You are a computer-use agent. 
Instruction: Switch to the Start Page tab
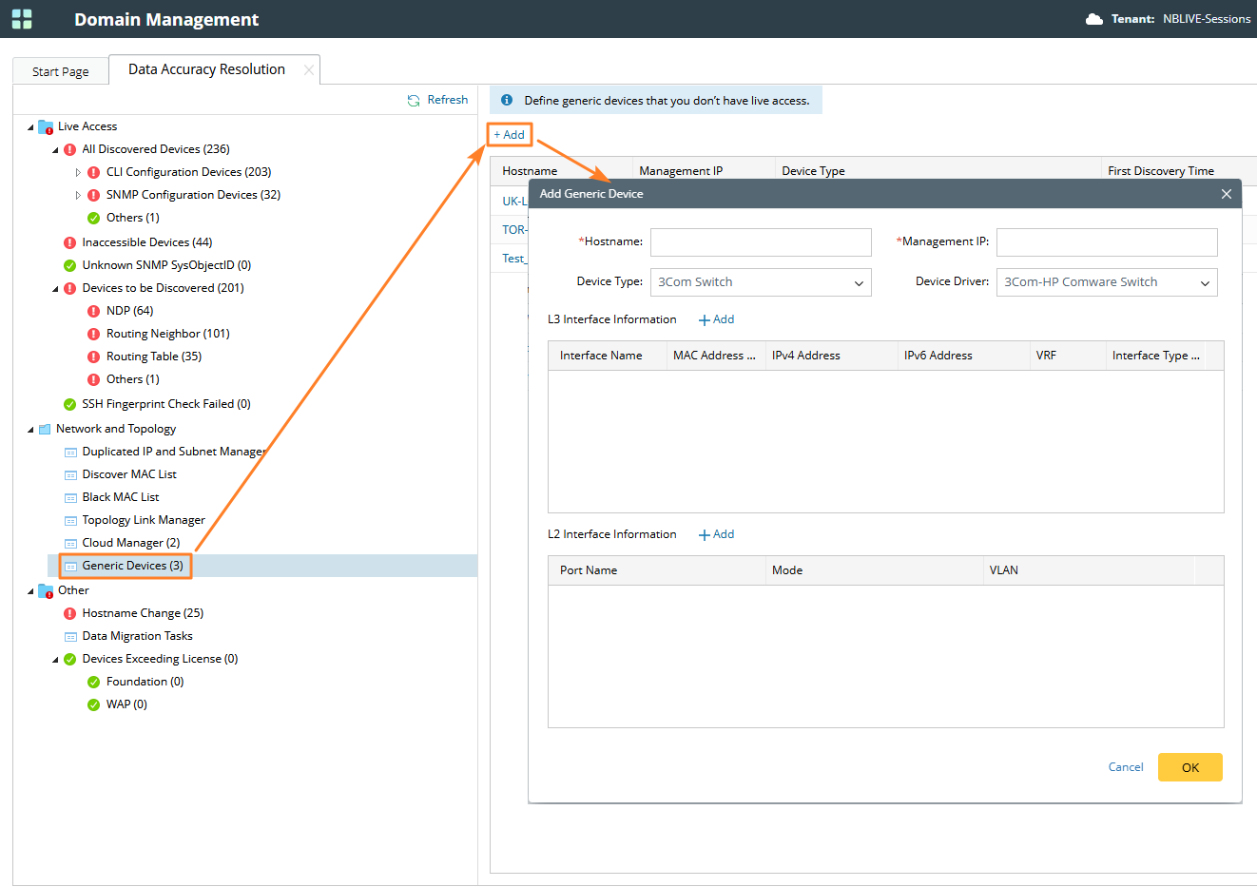tap(60, 71)
